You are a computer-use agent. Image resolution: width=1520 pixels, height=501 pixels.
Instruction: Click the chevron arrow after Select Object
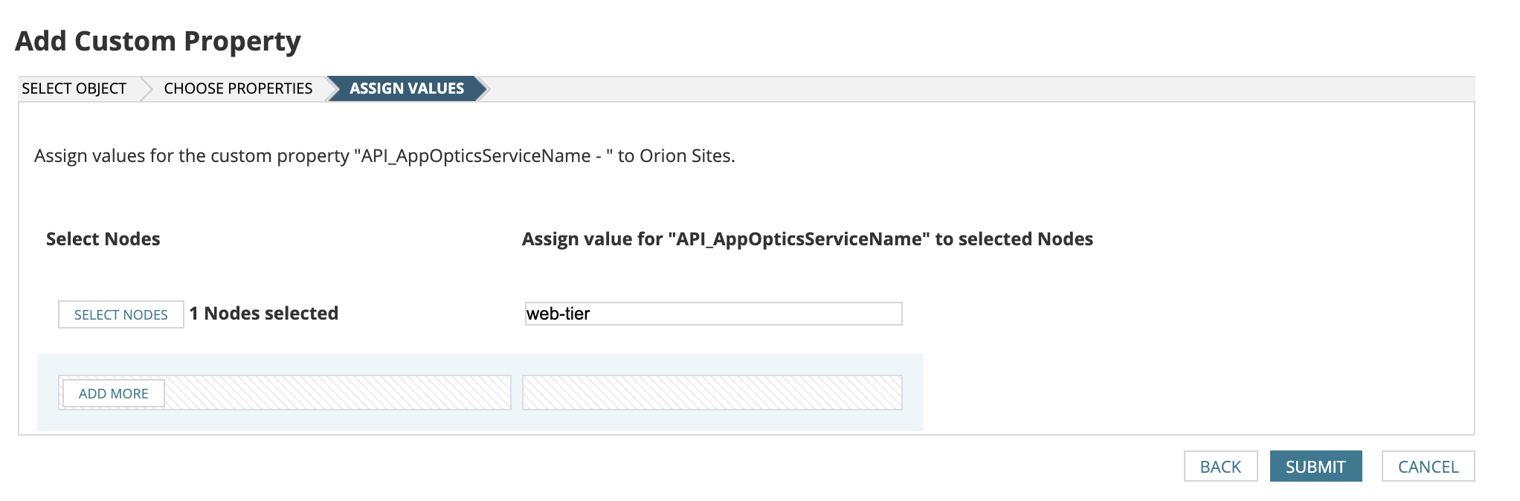[x=145, y=88]
